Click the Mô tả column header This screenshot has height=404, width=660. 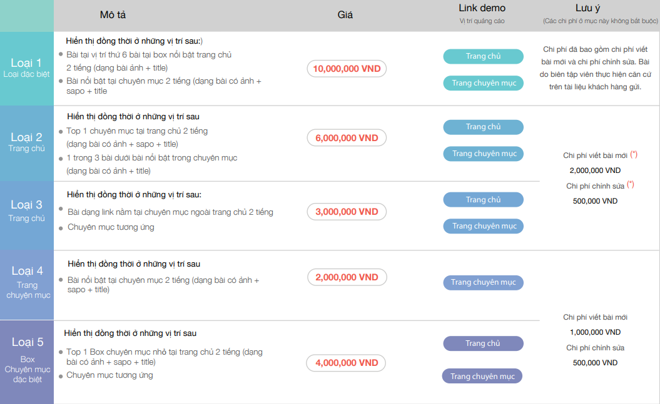tap(113, 14)
